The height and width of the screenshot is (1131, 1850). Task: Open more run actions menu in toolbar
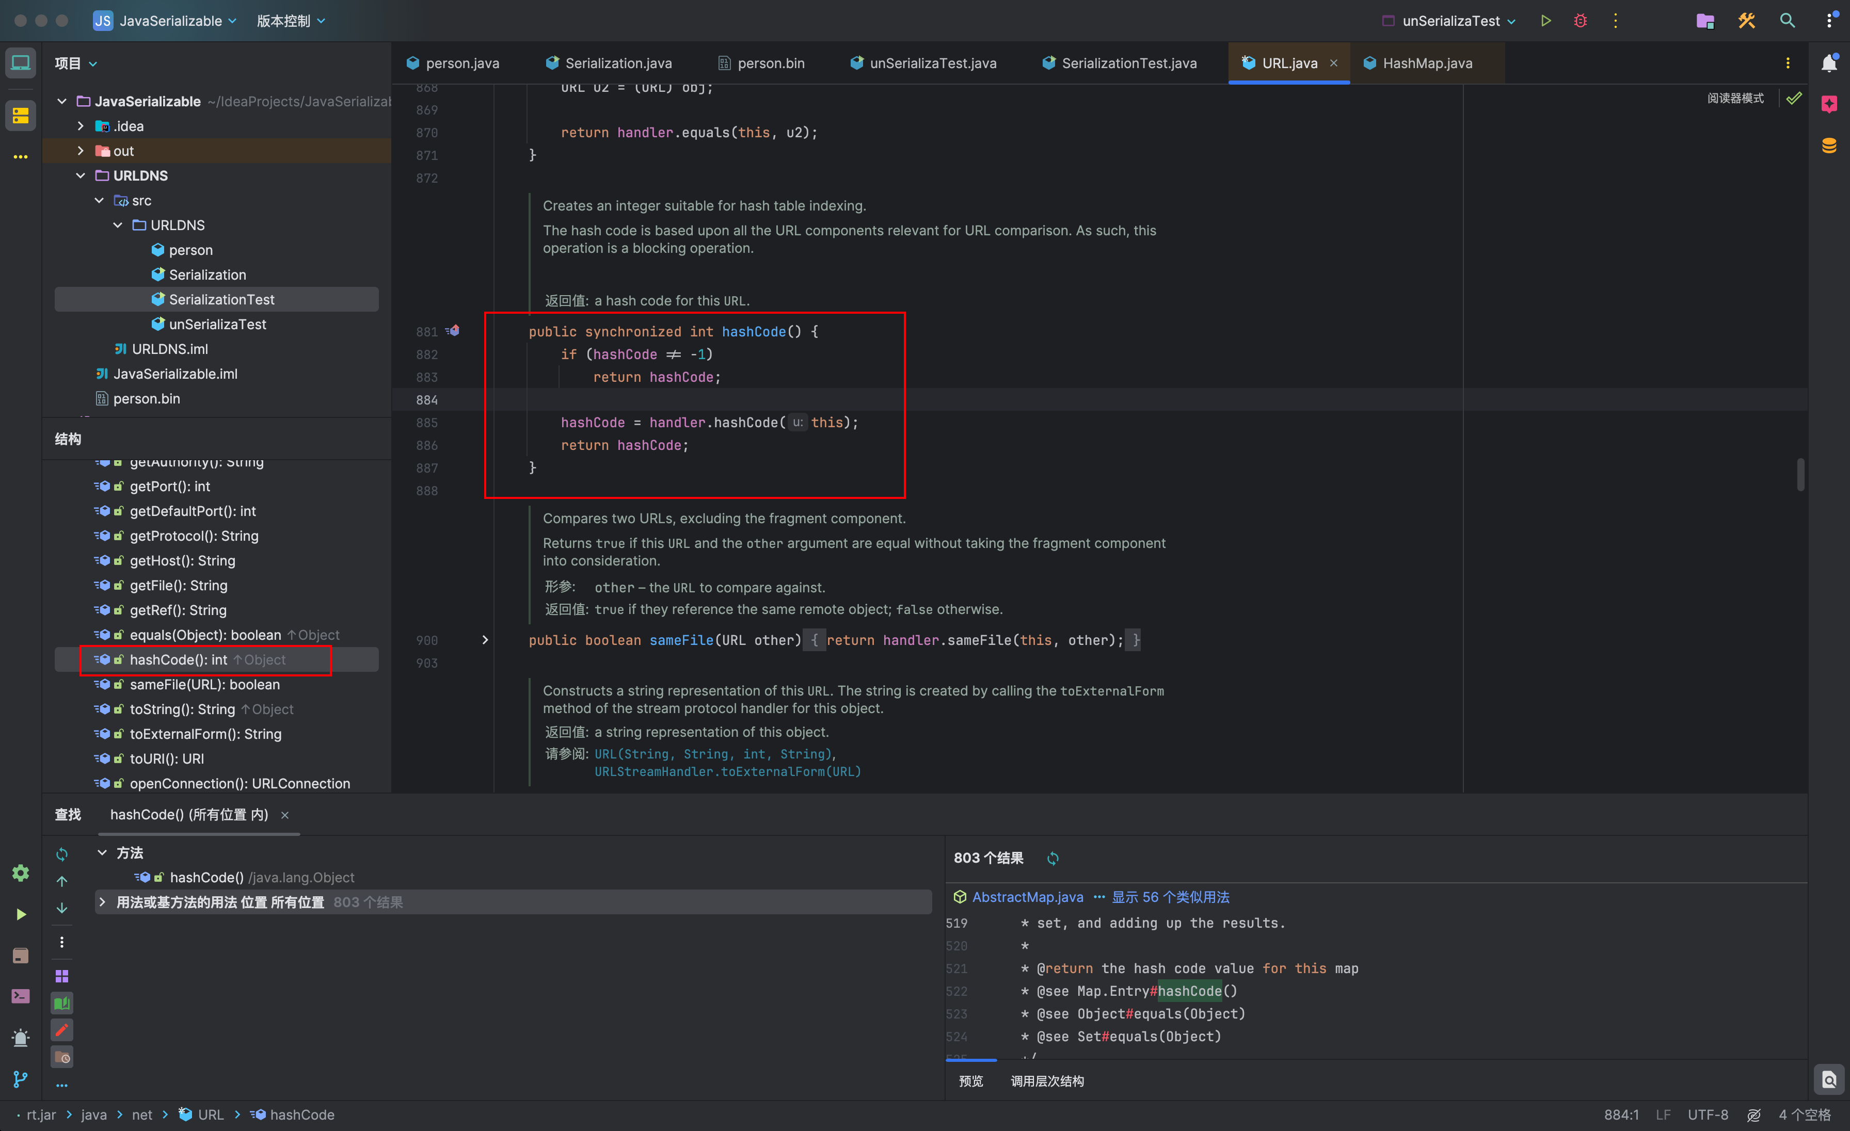(1616, 21)
